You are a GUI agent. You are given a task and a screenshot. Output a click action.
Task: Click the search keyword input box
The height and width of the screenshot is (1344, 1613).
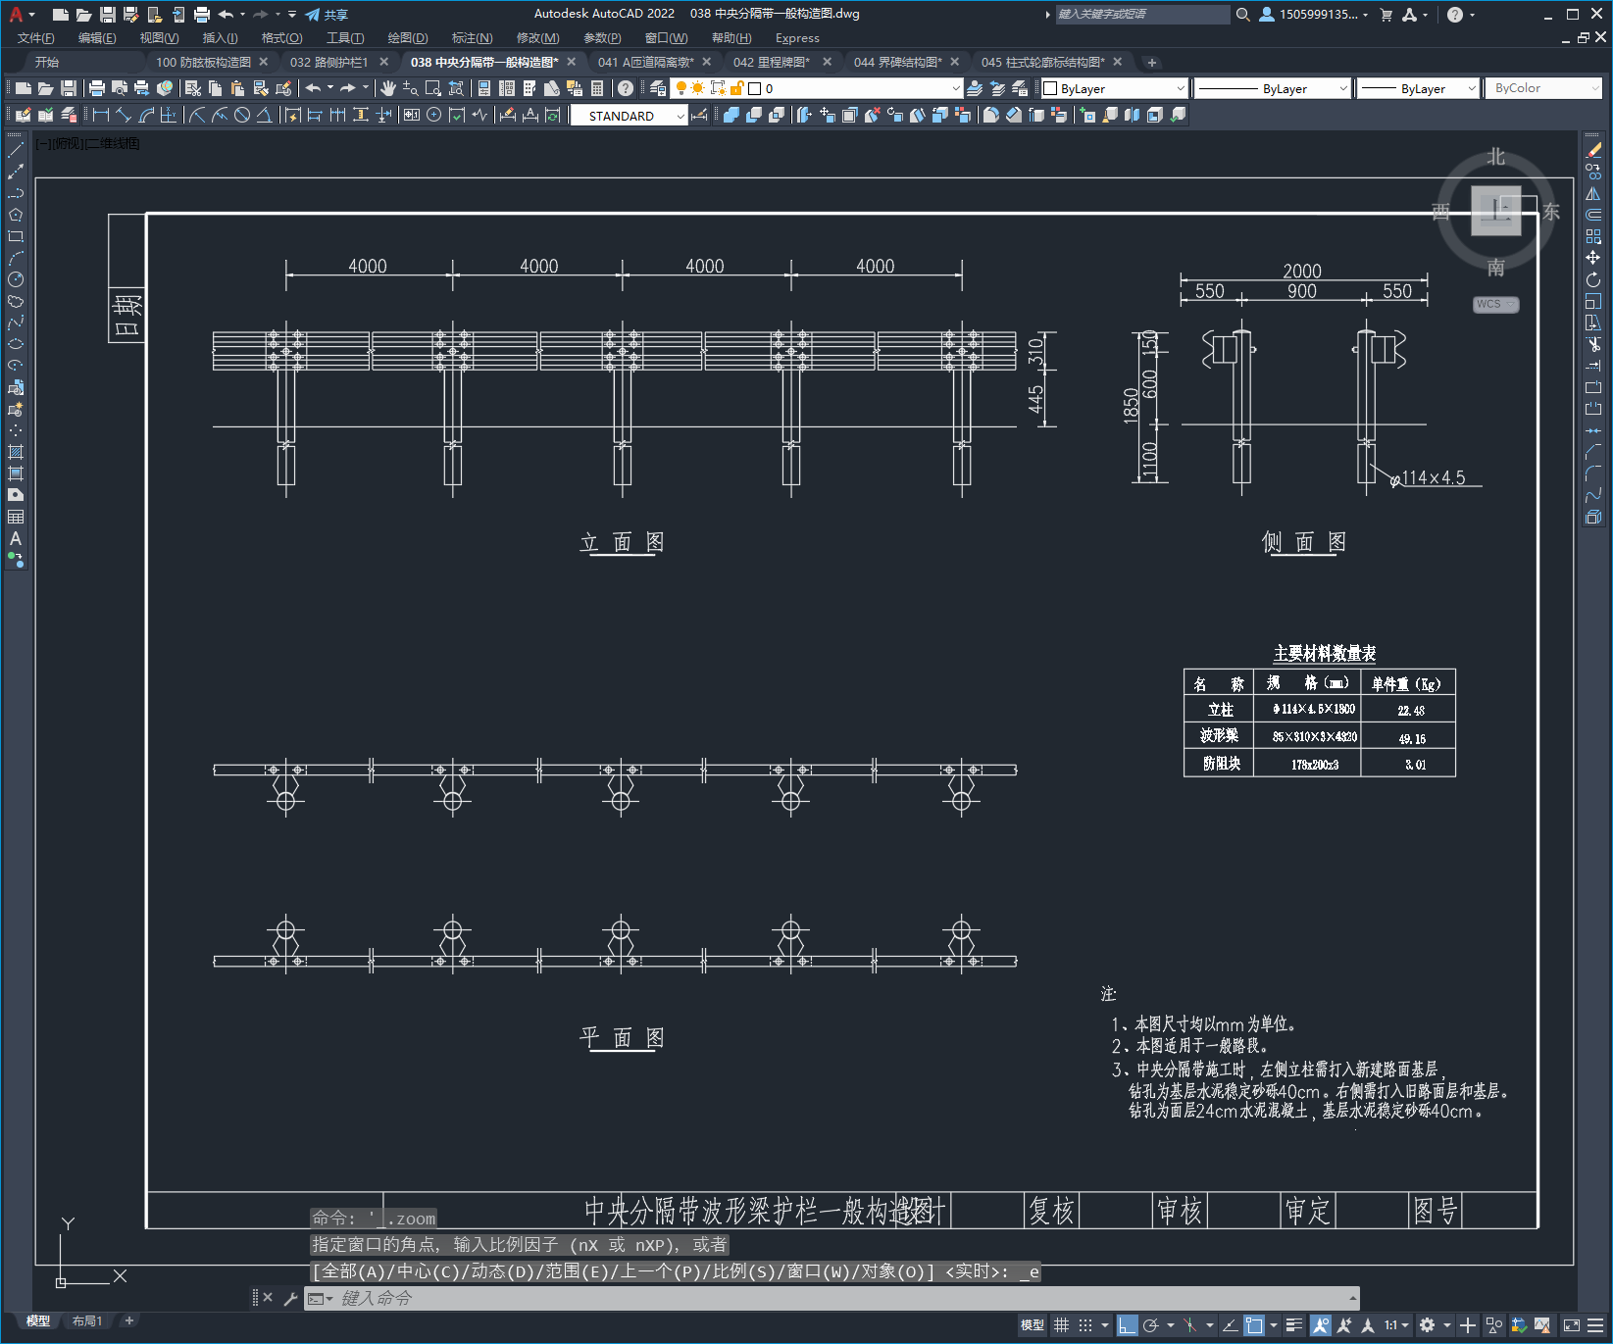coord(1141,15)
